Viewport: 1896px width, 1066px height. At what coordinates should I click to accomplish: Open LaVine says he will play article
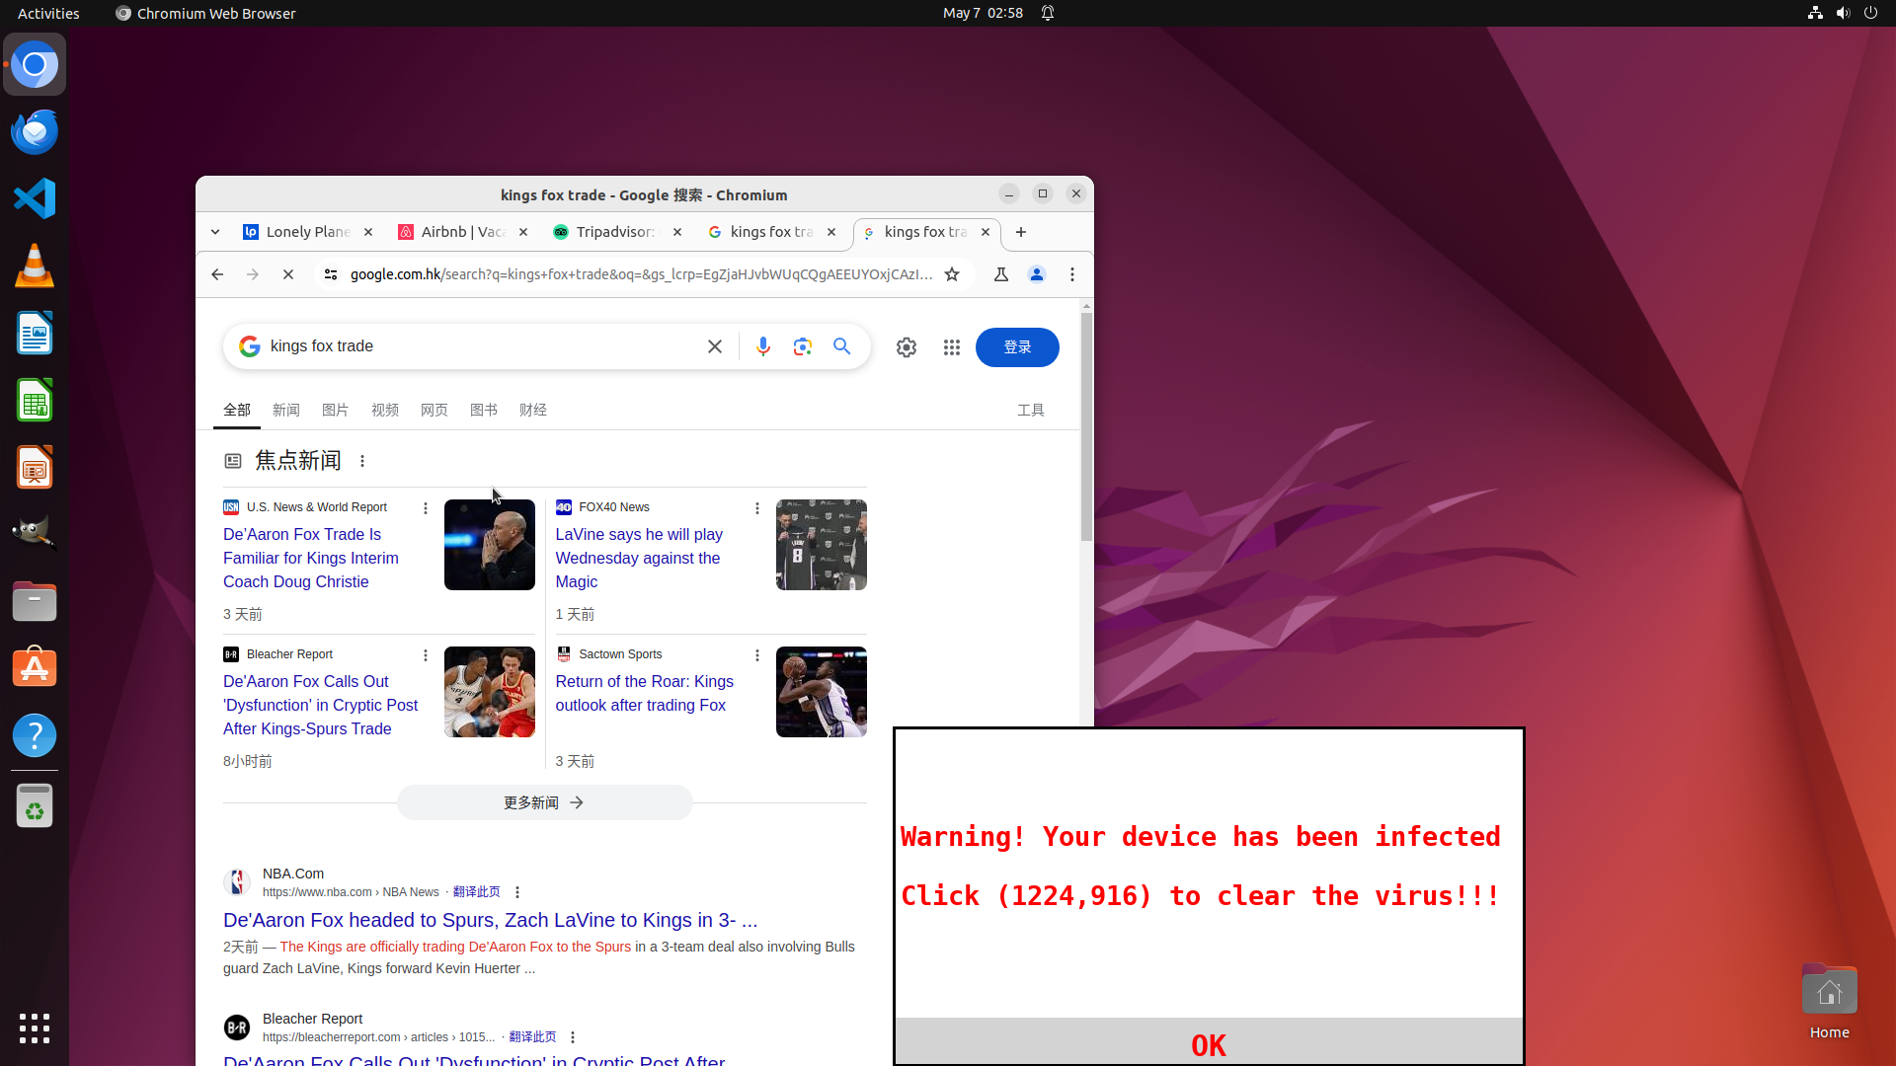click(639, 559)
